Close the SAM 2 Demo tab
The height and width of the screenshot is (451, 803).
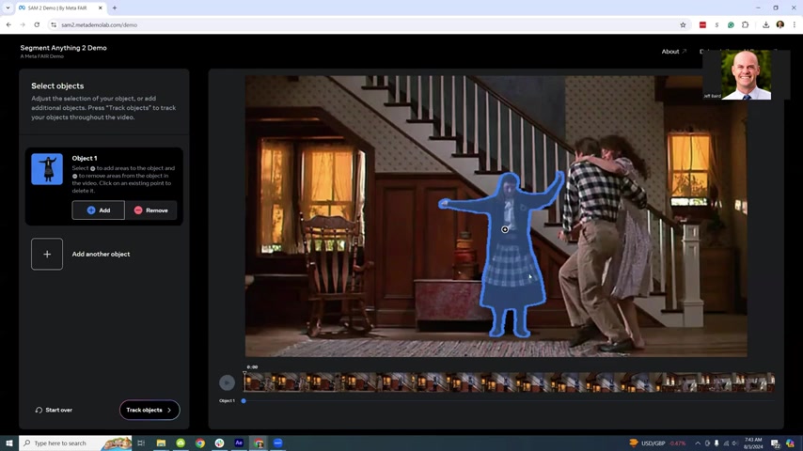click(x=101, y=8)
